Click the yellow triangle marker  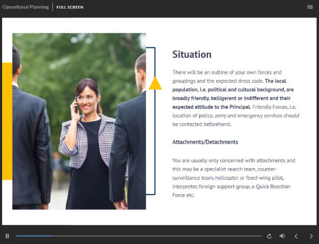coord(155,83)
